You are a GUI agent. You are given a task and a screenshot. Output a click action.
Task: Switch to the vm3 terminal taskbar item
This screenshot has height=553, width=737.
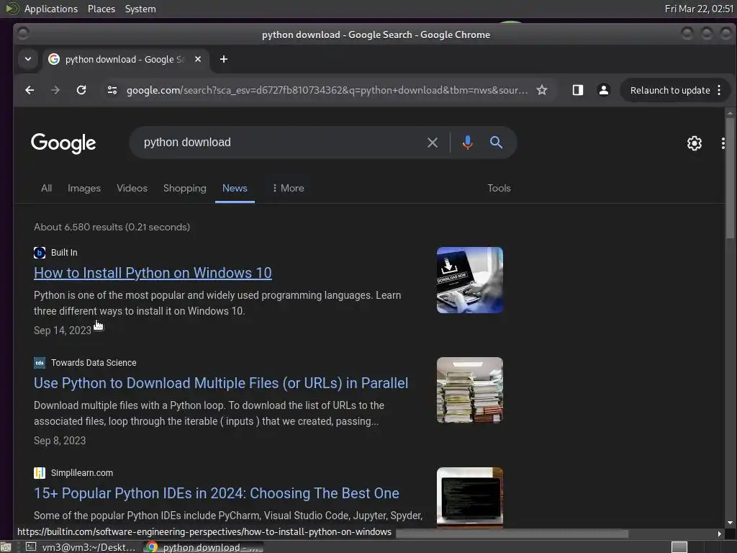point(81,547)
